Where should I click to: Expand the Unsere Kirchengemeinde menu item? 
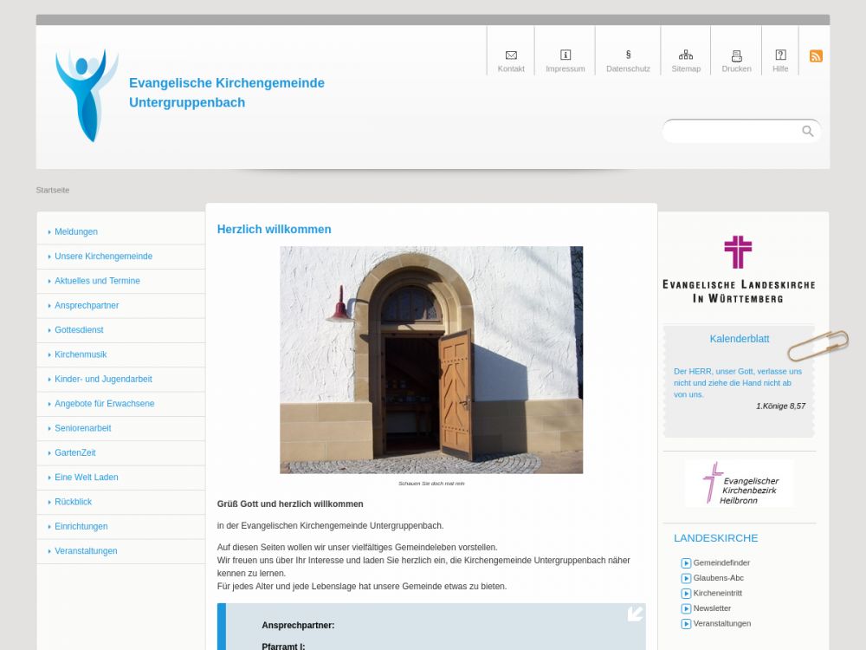103,257
